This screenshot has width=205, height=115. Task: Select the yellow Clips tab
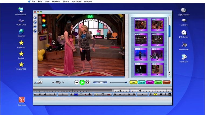tap(133, 82)
